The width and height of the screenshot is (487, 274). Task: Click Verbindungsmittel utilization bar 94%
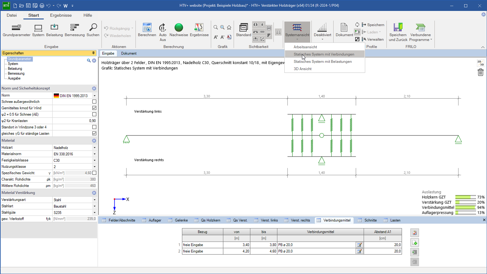tap(465, 208)
